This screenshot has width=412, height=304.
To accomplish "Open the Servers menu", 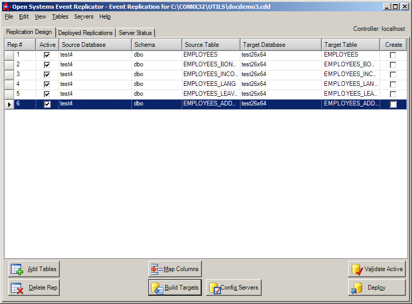I will (83, 16).
